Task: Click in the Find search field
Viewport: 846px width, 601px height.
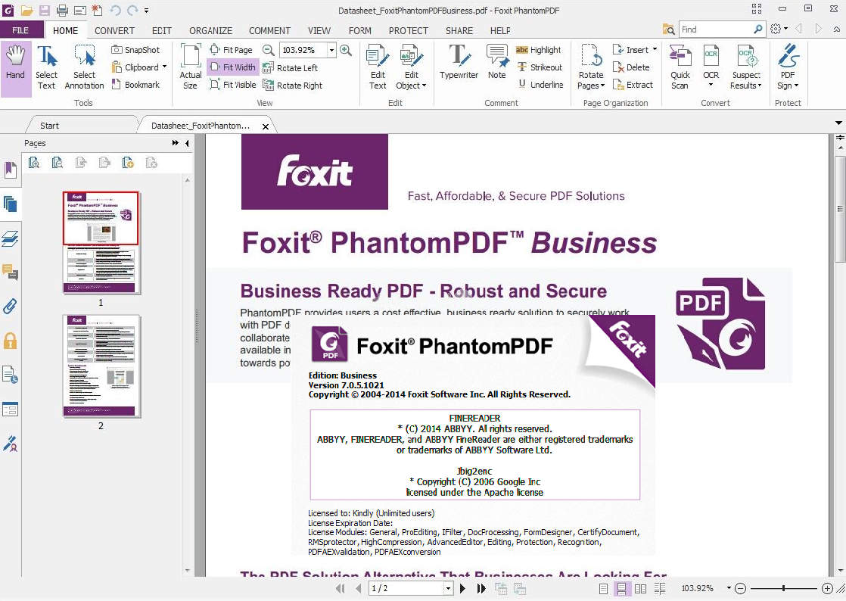Action: click(715, 30)
